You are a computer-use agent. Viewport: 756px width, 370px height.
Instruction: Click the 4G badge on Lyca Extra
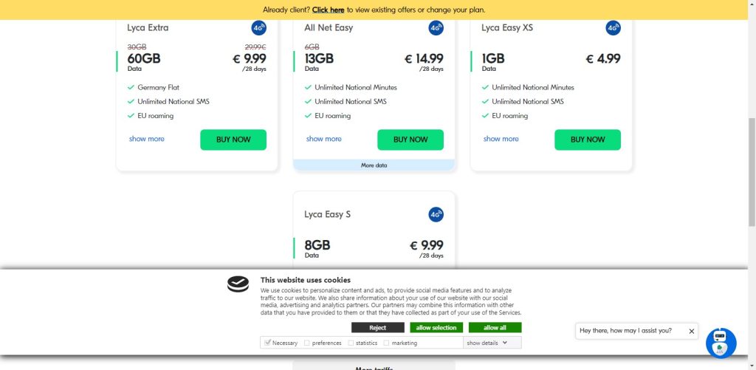pos(258,28)
